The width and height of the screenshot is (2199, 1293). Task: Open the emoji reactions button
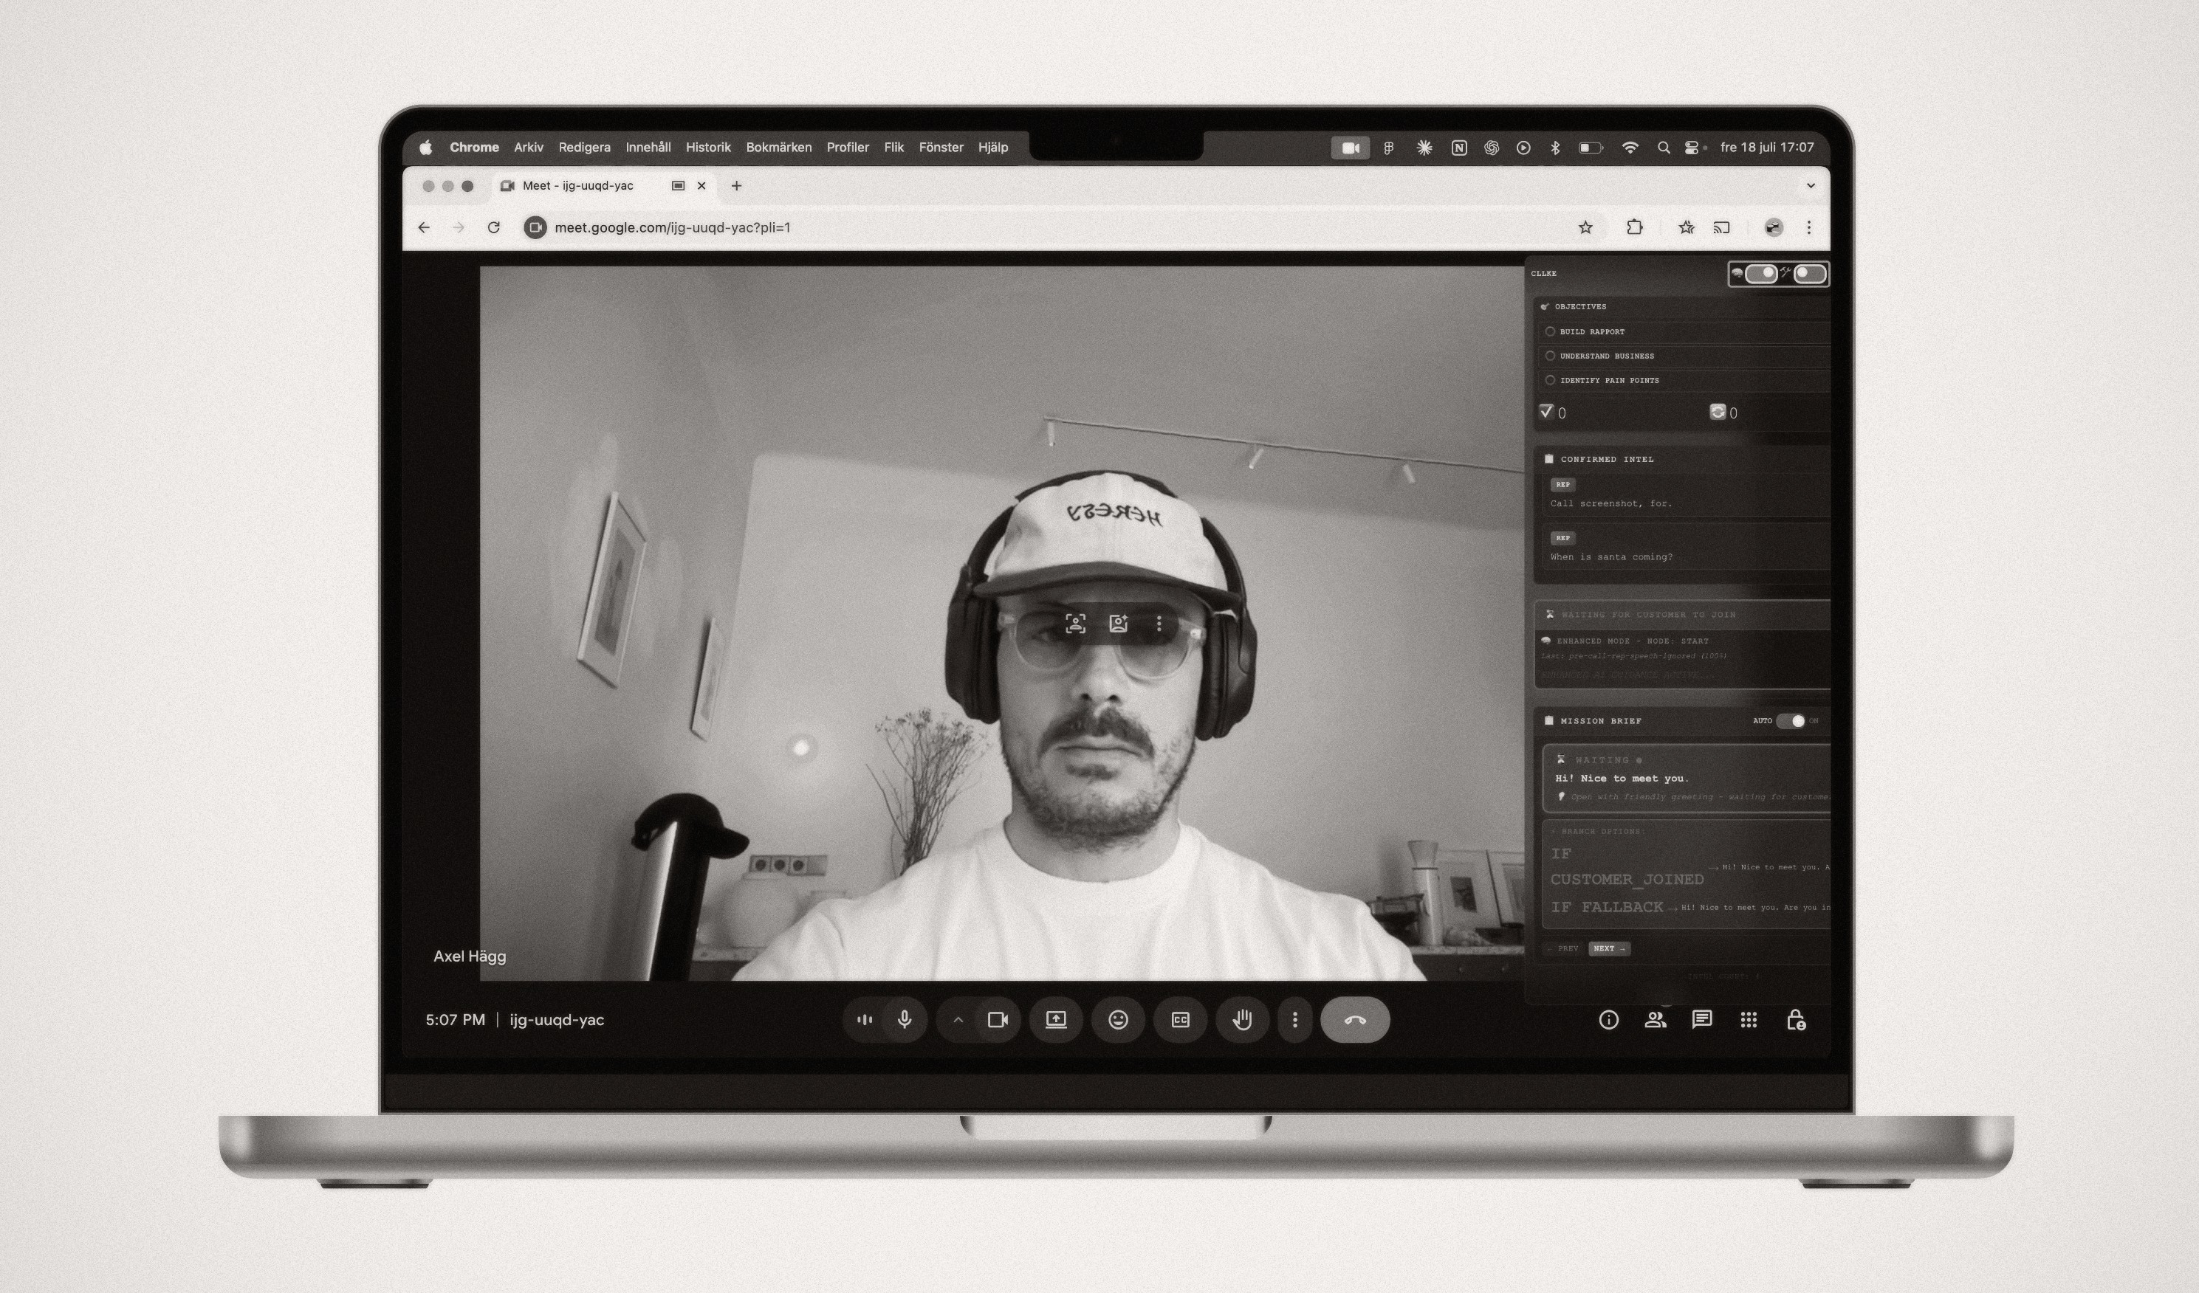1118,1019
